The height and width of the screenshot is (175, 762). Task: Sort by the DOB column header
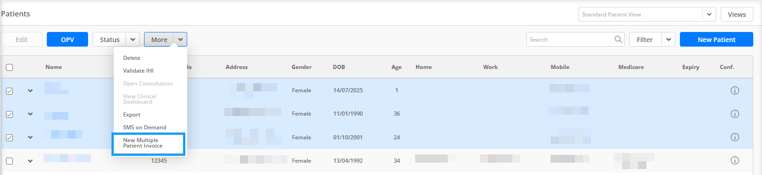(339, 67)
